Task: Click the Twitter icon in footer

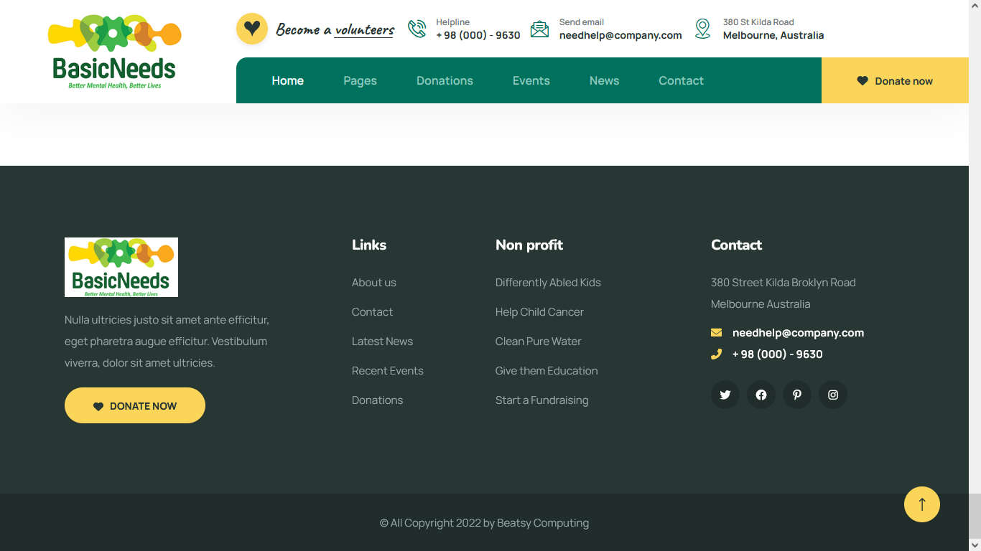Action: (x=725, y=395)
